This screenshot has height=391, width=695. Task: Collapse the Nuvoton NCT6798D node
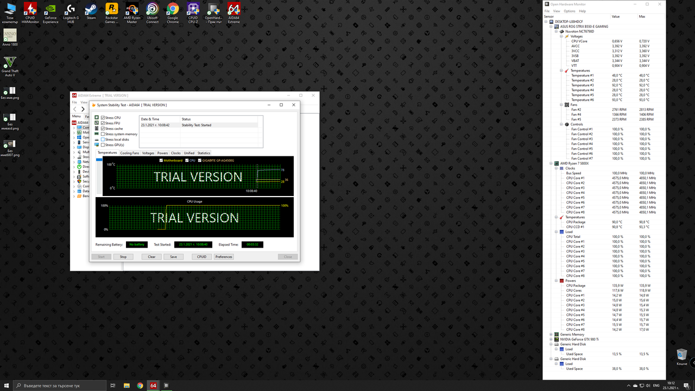tap(557, 31)
